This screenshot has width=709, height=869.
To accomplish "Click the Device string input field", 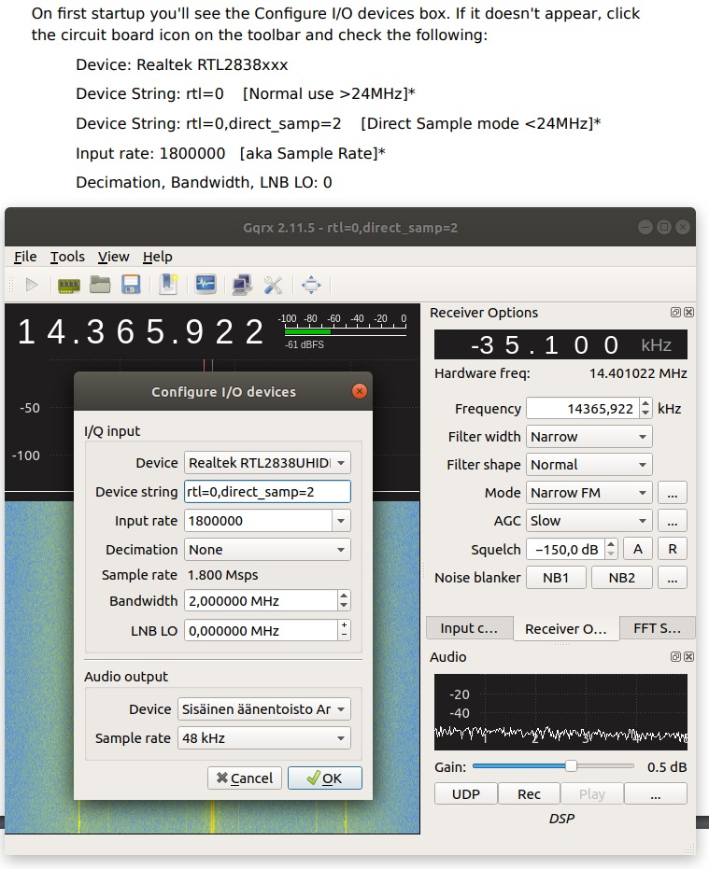I will [x=267, y=492].
